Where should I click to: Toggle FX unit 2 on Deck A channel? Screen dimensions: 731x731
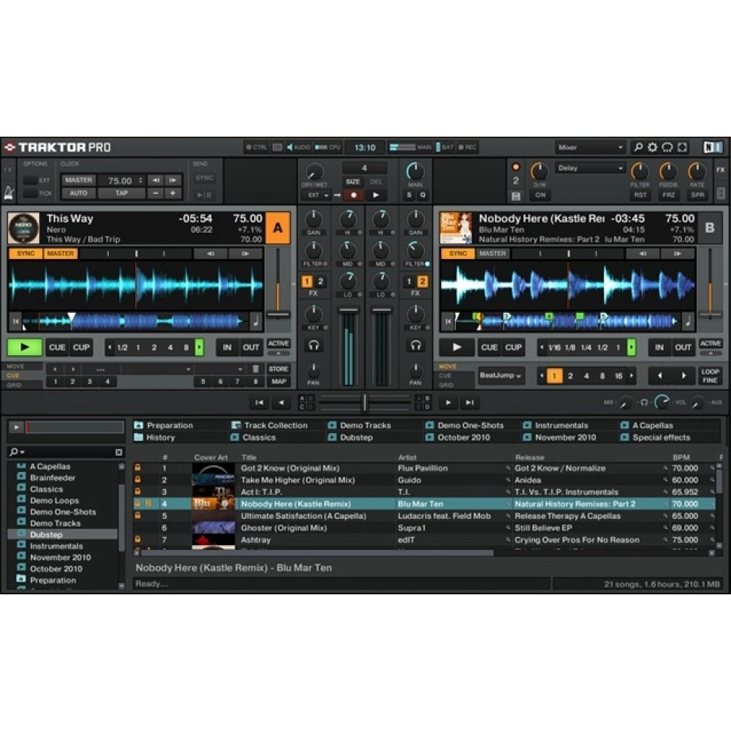(320, 281)
